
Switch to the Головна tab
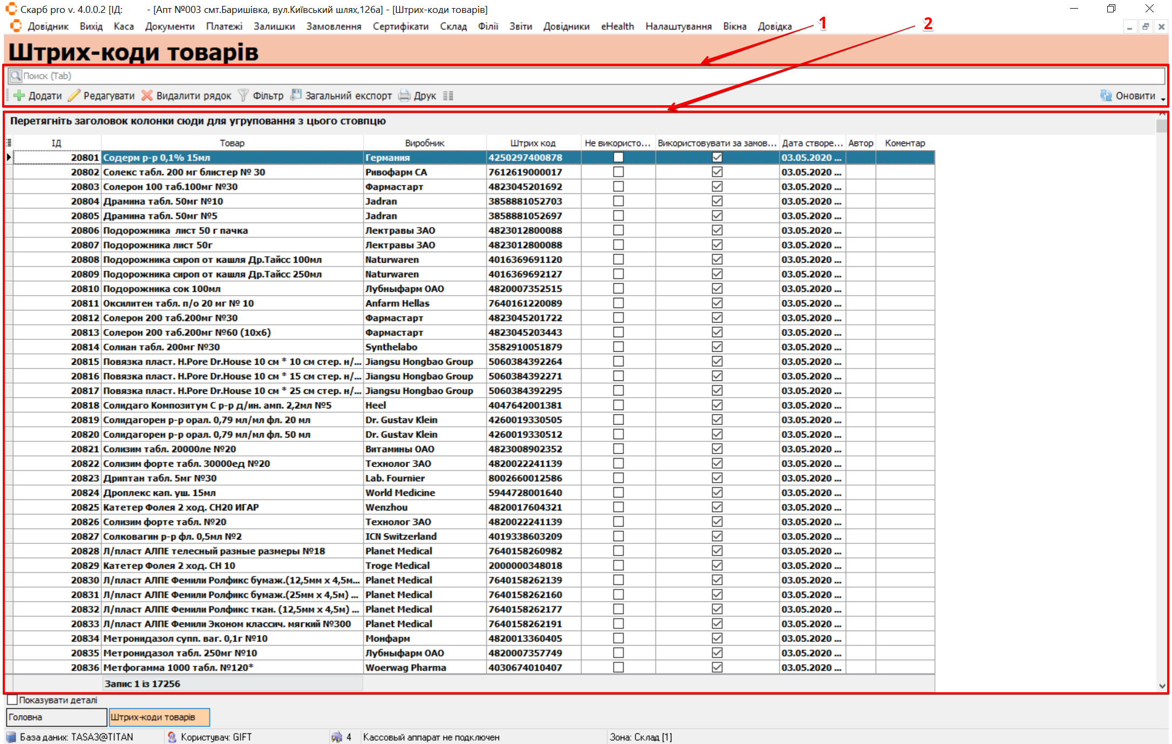coord(56,717)
